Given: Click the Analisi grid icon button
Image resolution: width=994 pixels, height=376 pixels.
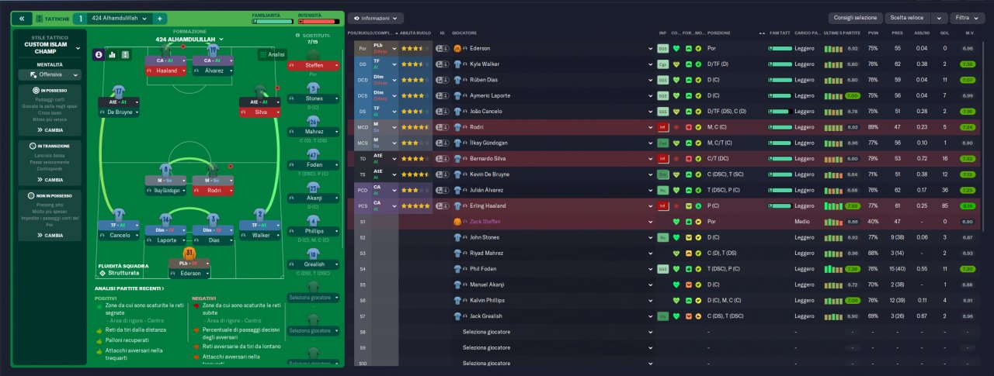Looking at the screenshot, I should click(x=271, y=55).
